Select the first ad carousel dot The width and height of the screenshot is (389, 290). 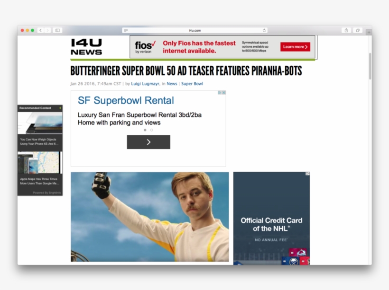(x=145, y=130)
